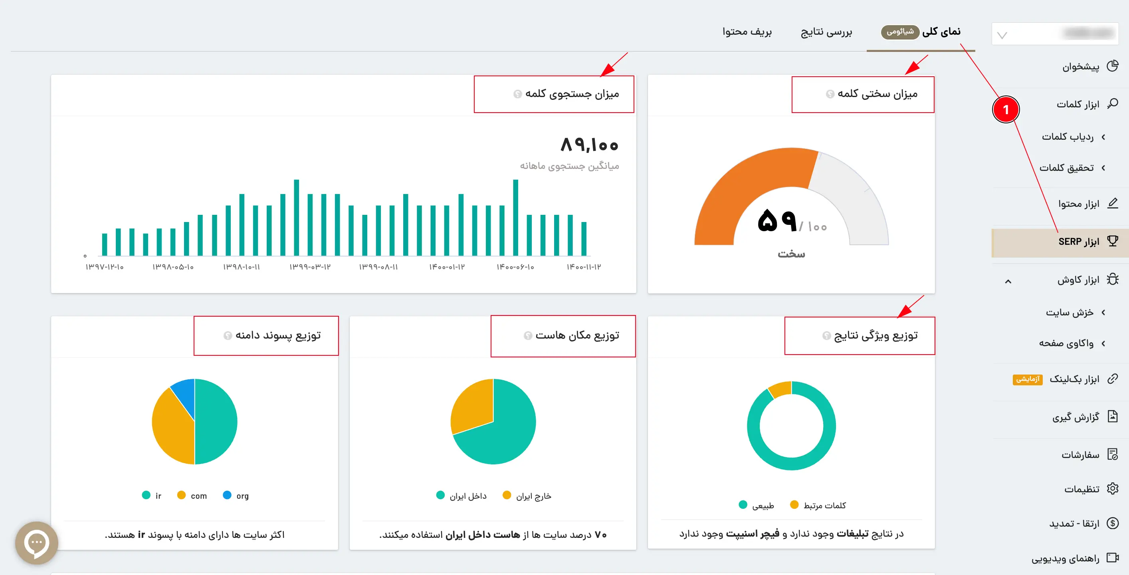Click the گزارش گیری report icon
Image resolution: width=1129 pixels, height=575 pixels.
tap(1112, 416)
